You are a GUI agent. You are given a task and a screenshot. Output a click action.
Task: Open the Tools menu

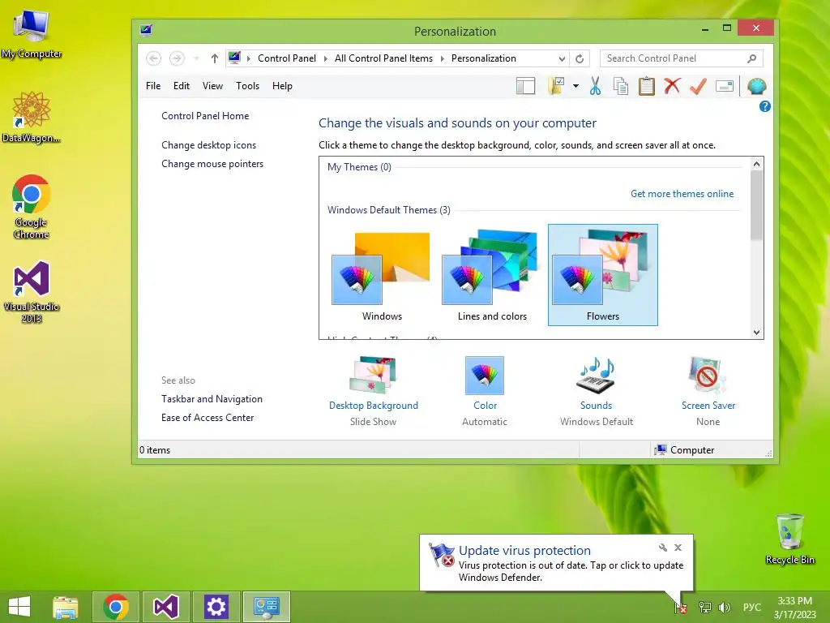[x=247, y=86]
